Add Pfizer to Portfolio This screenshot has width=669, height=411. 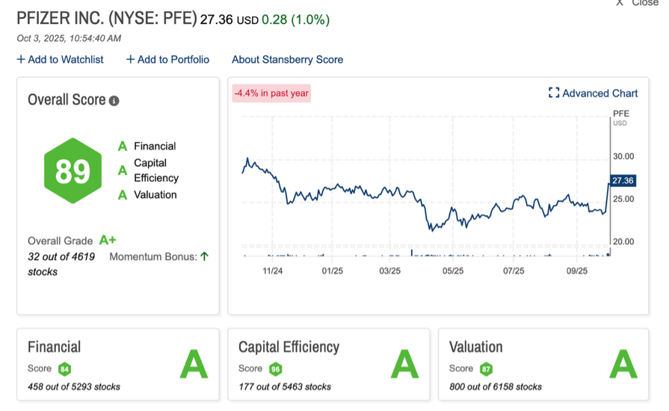pos(173,60)
